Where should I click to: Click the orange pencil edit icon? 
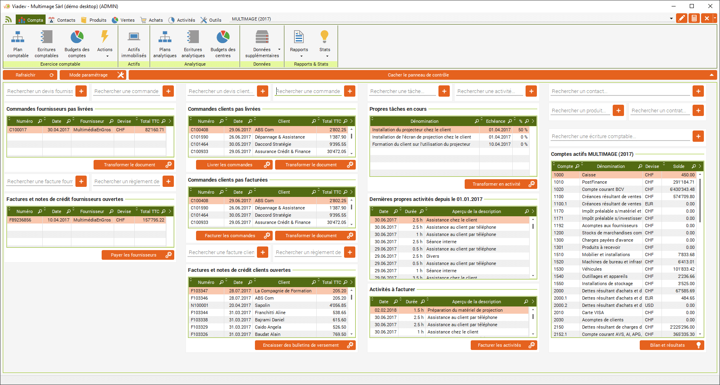681,18
